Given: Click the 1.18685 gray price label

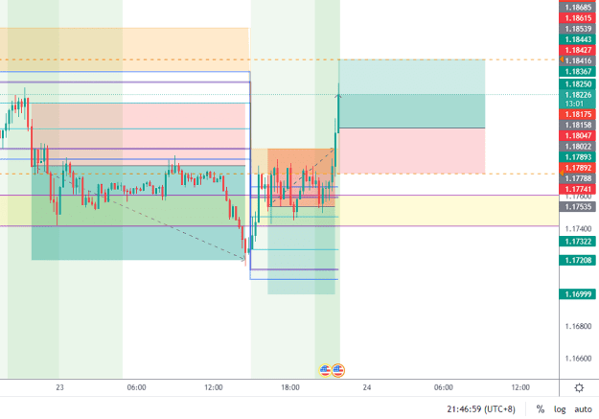Looking at the screenshot, I should click(x=578, y=8).
